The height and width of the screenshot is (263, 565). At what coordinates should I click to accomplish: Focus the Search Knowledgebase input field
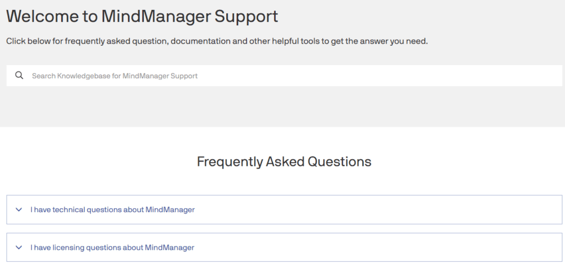(x=284, y=76)
